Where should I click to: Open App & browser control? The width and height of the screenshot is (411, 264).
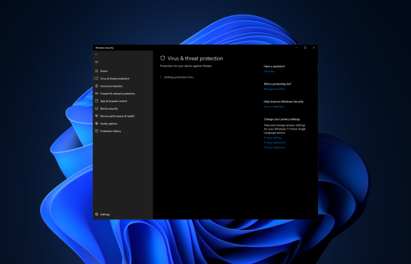click(x=113, y=101)
